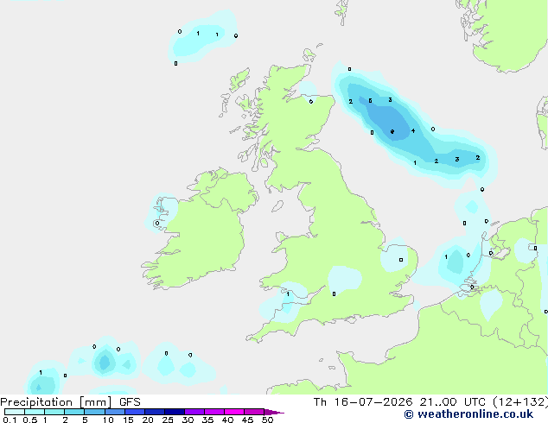This screenshot has height=423, width=548.
Task: Select the 1–2 mm legend swatch
Action: click(x=54, y=412)
